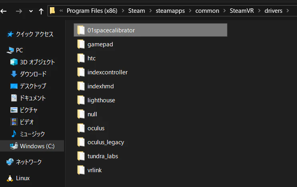Select the vrlink folder name

pyautogui.click(x=94, y=170)
